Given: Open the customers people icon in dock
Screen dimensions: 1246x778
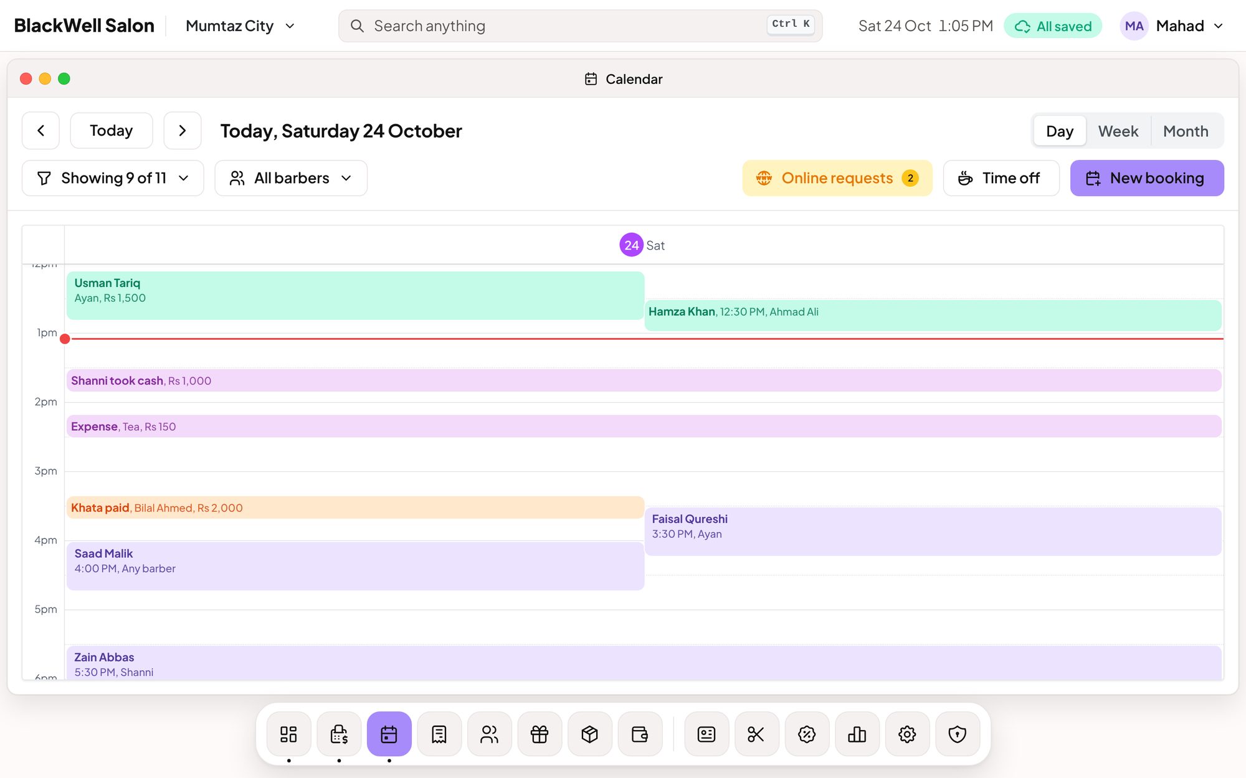Looking at the screenshot, I should tap(489, 734).
